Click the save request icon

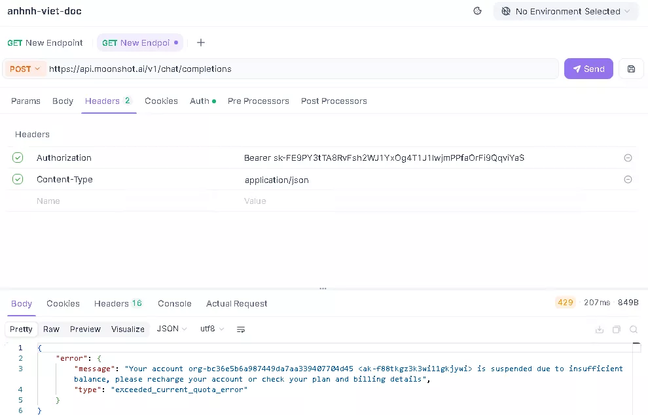631,69
